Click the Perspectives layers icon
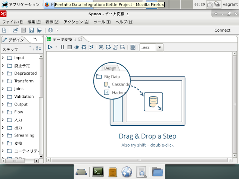This screenshot has height=179, width=239. coord(50,30)
